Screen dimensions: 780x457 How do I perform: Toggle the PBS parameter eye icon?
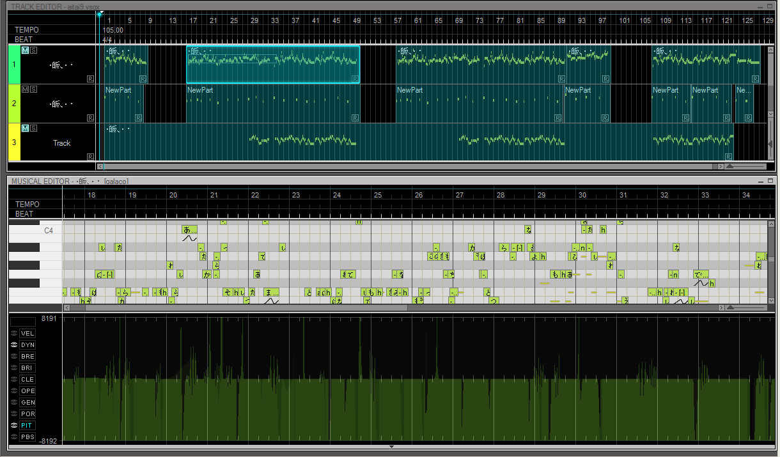14,437
